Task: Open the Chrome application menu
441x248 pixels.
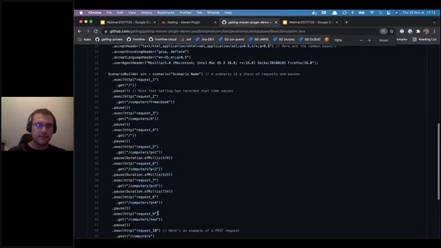Action: click(x=95, y=12)
